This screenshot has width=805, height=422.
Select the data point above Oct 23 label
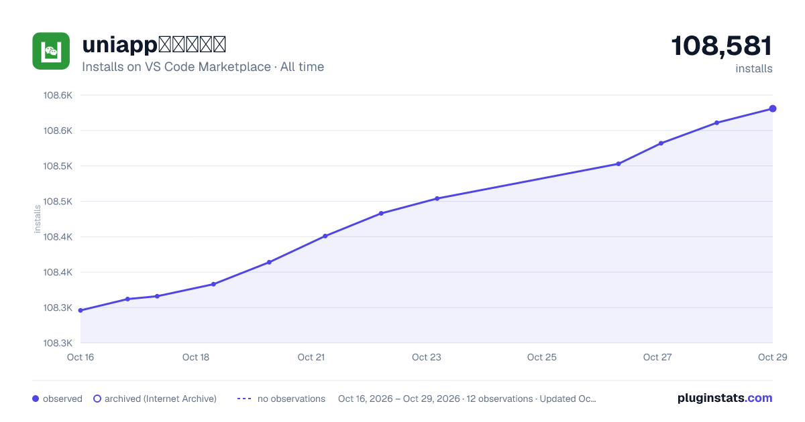tap(437, 198)
